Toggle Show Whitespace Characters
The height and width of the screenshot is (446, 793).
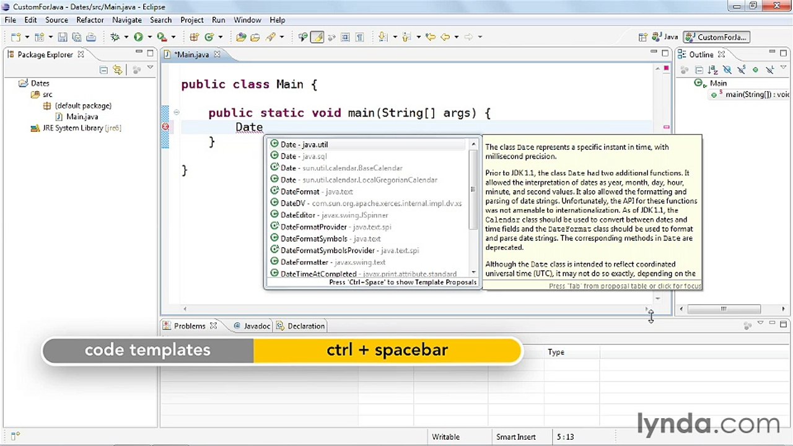click(x=360, y=37)
